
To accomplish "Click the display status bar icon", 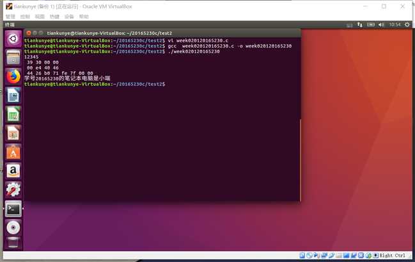I will pyautogui.click(x=346, y=256).
